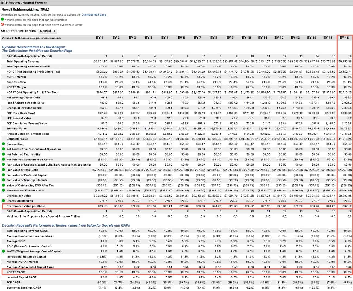Screen dimensions: 353x291
Task: Click the 'Change in Invested Capital' row label
Action: point(24,108)
